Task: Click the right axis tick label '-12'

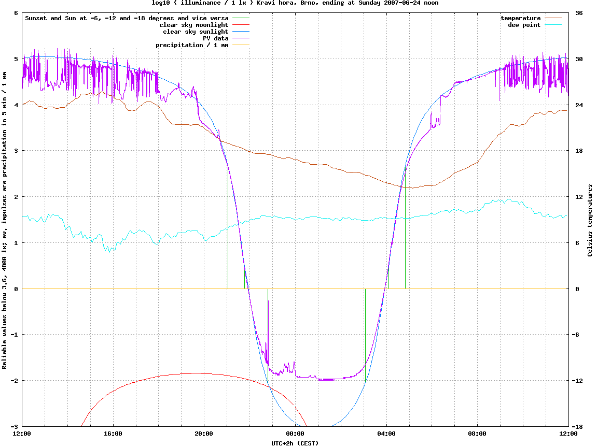Action: (x=579, y=381)
